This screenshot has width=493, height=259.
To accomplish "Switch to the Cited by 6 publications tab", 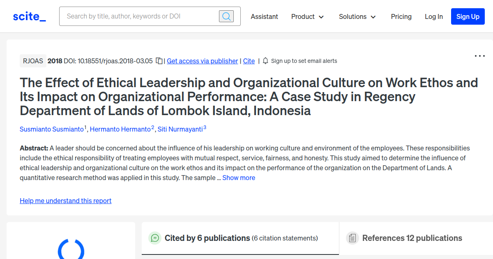I will tap(207, 238).
